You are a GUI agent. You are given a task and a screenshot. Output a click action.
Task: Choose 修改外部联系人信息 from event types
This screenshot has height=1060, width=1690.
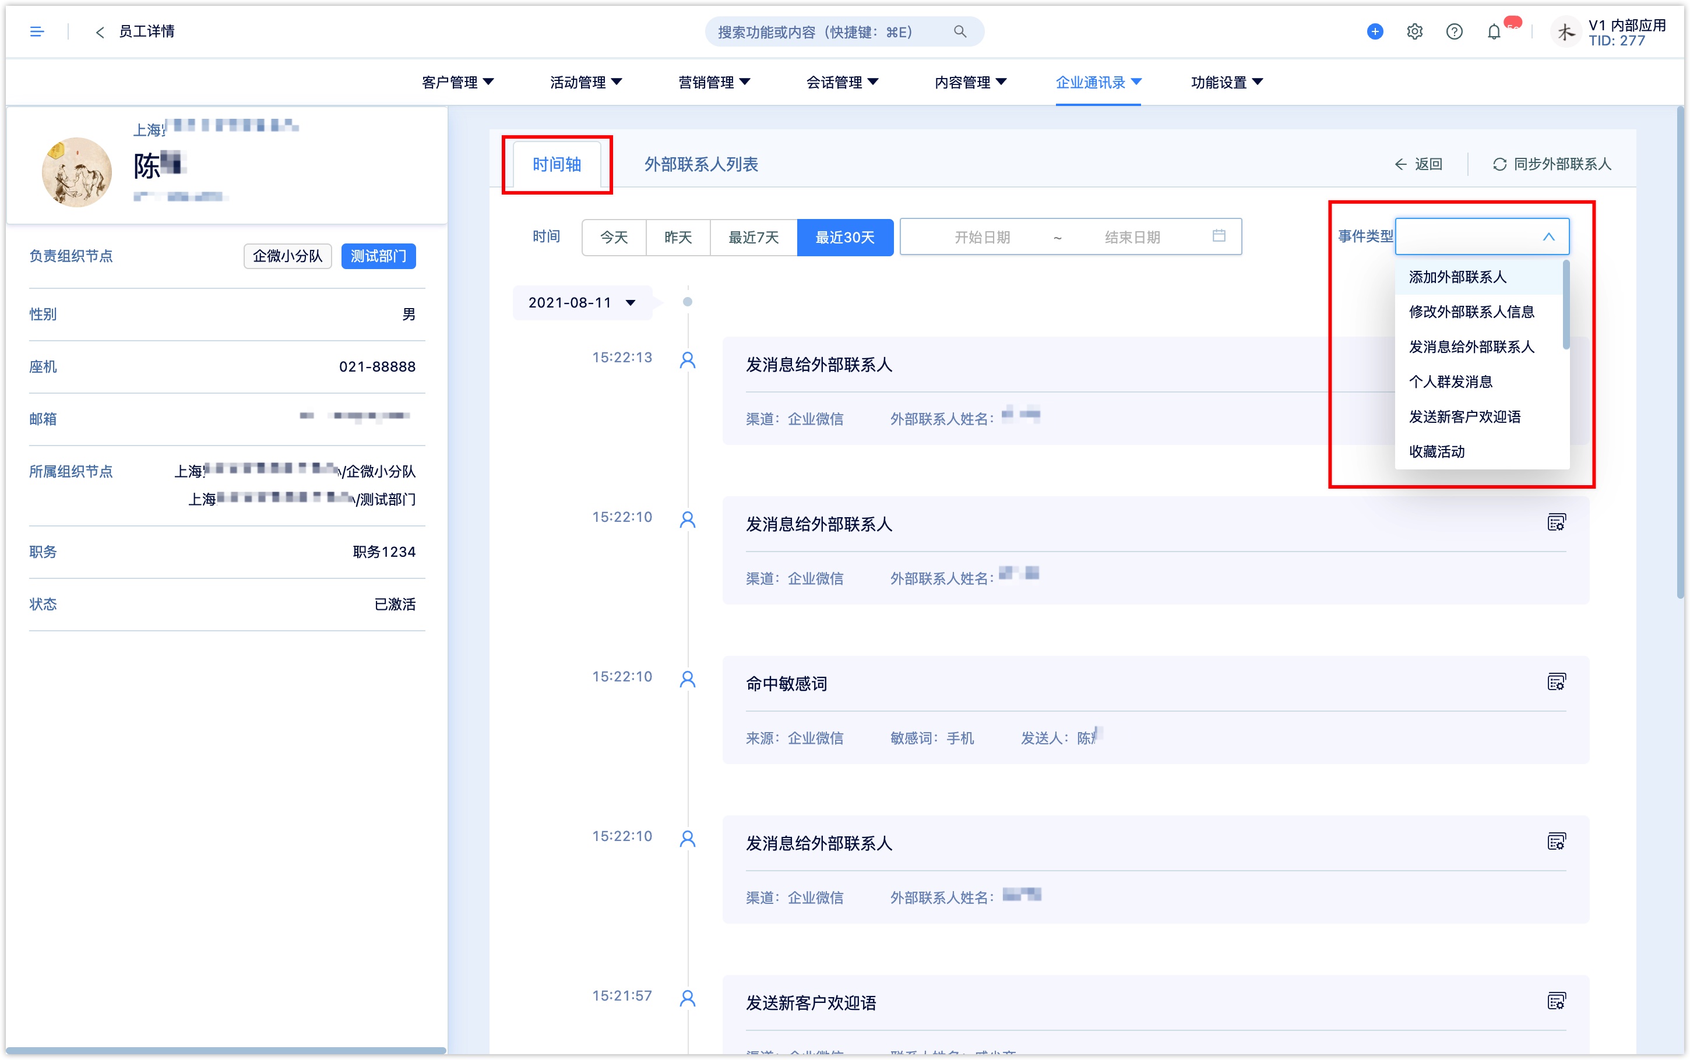click(1478, 311)
